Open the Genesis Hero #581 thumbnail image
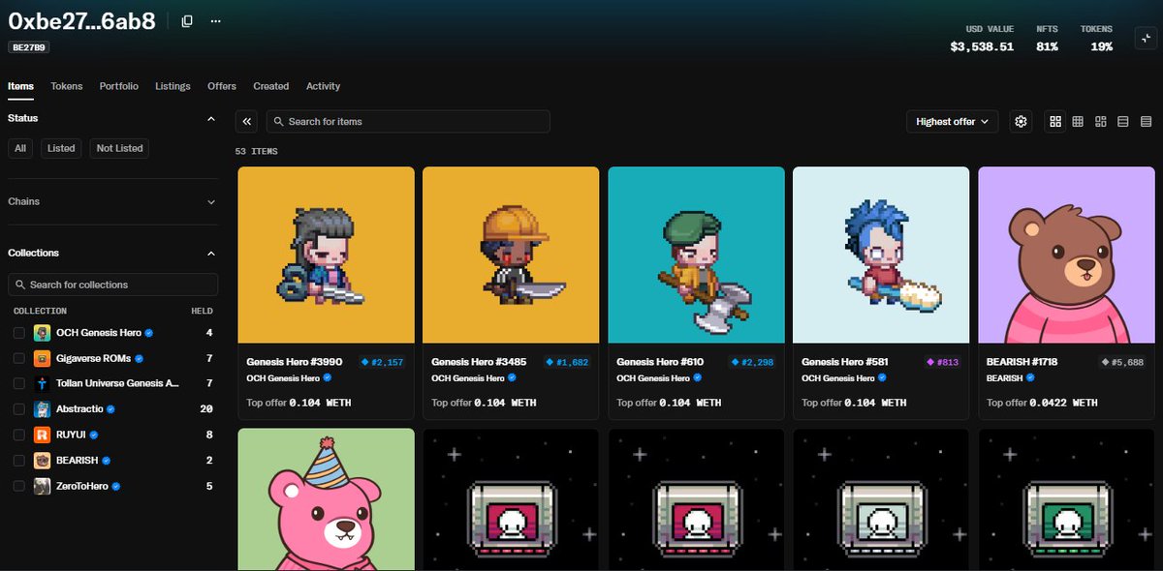The image size is (1163, 571). tap(881, 254)
